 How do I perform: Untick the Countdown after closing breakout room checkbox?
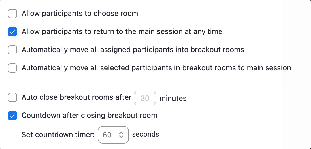point(12,116)
